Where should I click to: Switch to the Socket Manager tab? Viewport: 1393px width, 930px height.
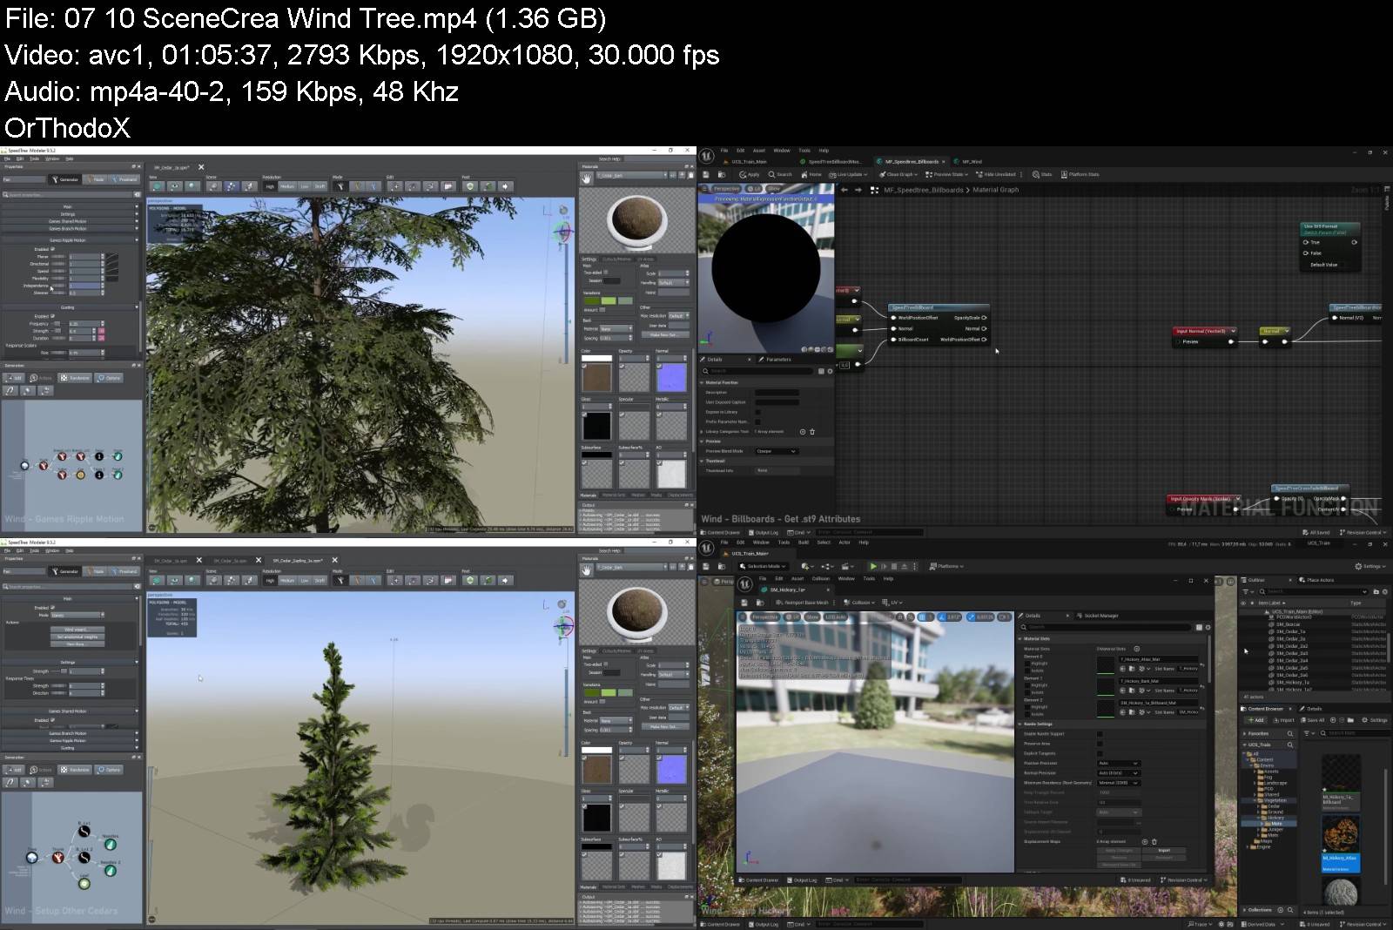tap(1099, 616)
